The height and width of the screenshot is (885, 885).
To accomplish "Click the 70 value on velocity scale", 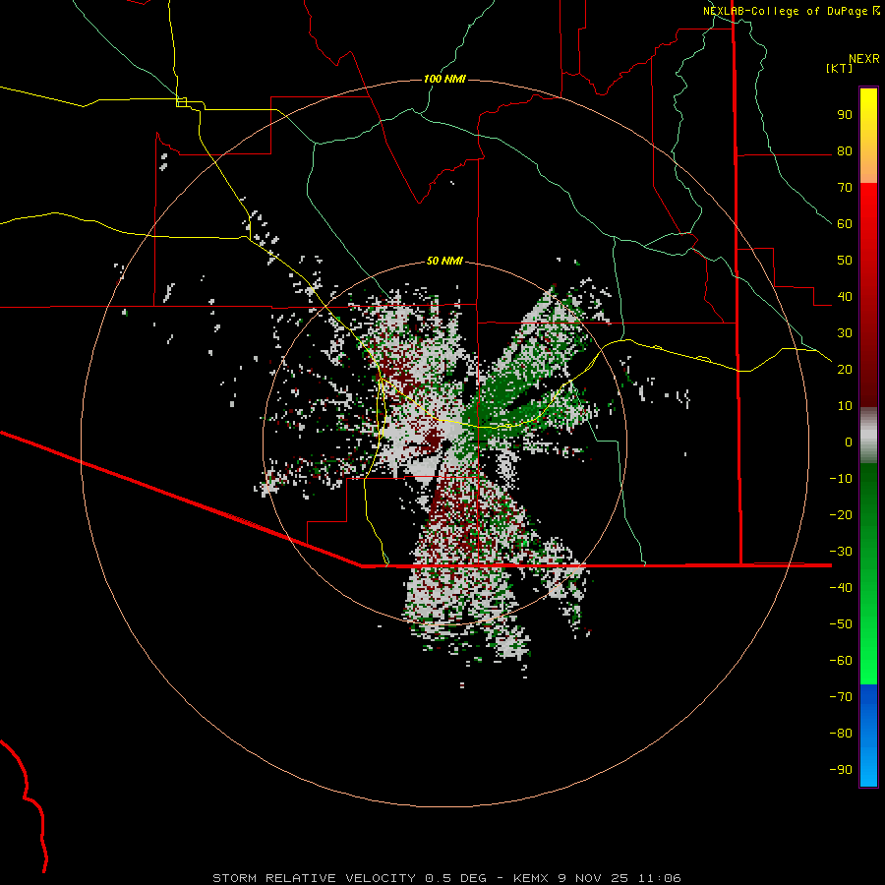I will point(845,188).
